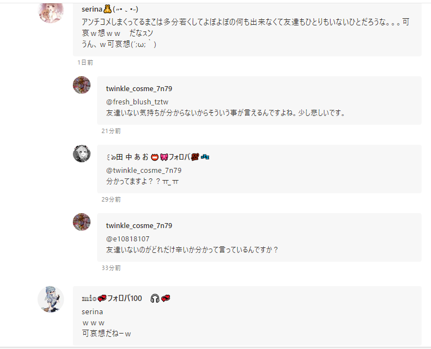431x349 pixels.
Task: Open mio's Splatoon-style avatar
Action: [51, 299]
